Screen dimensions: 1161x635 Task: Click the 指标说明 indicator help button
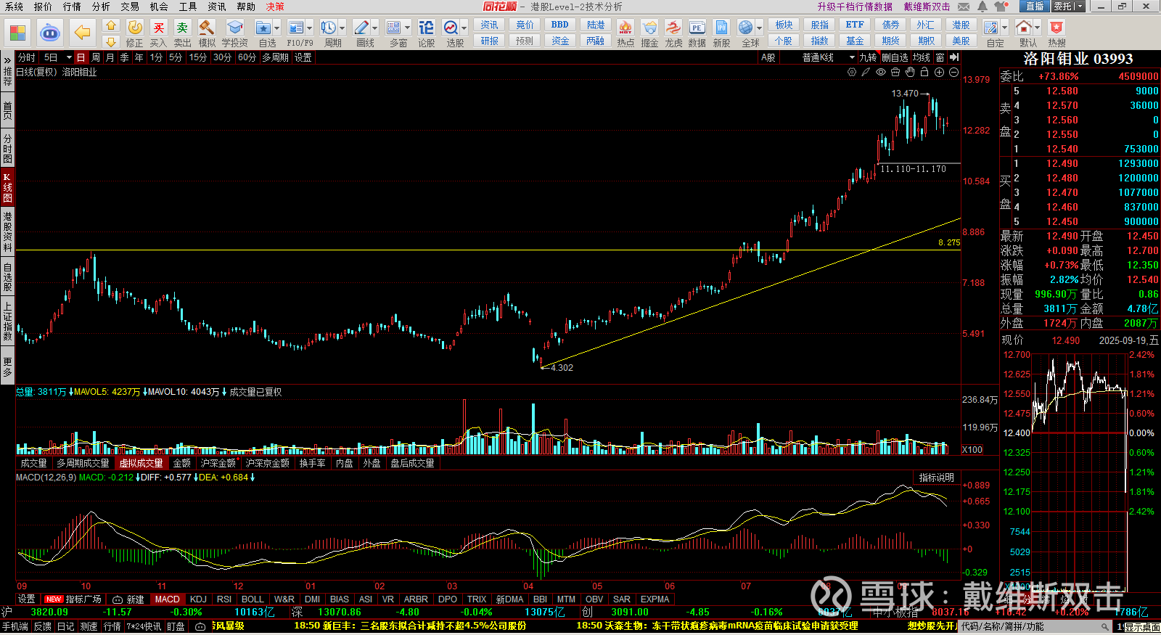point(937,478)
